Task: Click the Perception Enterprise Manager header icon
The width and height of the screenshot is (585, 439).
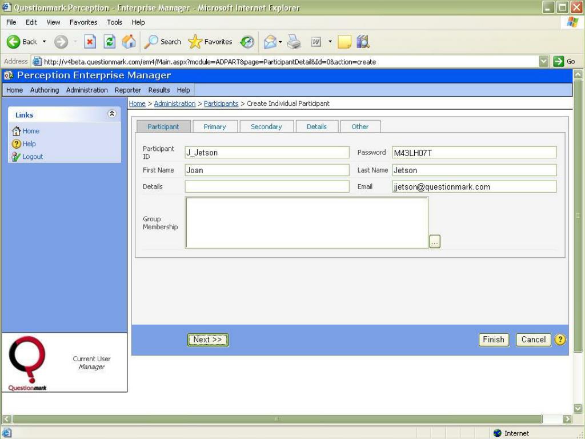Action: coord(8,75)
